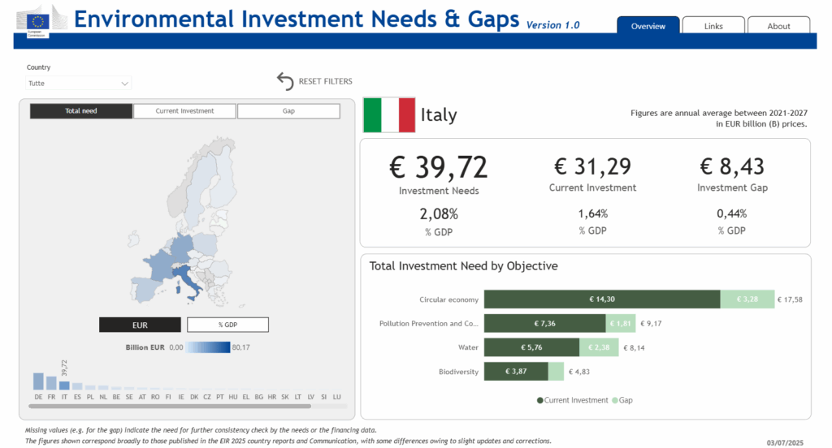The image size is (832, 448).
Task: Switch map view to Total need
Action: click(x=81, y=111)
